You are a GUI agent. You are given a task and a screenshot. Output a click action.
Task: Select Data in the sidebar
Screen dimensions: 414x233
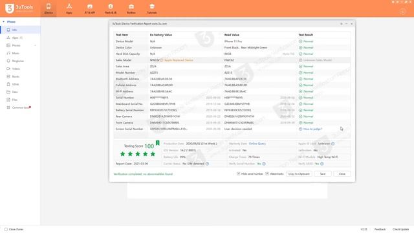(20, 92)
